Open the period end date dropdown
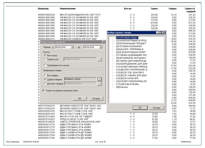This screenshot has height=148, width=205. click(x=101, y=47)
